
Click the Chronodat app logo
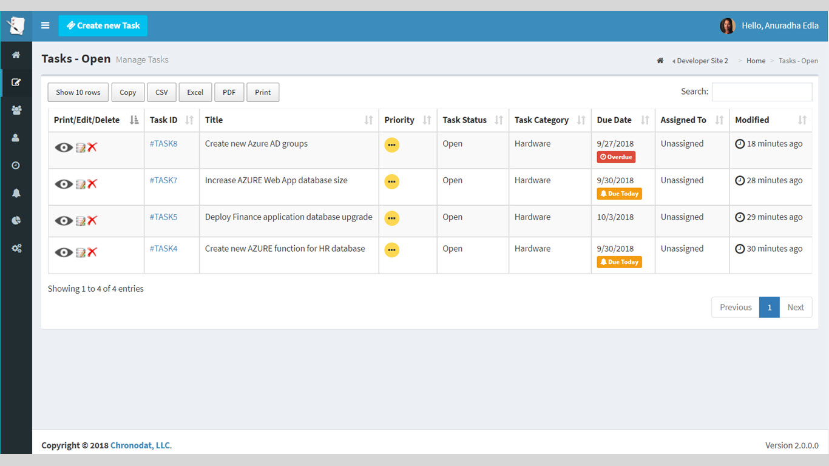tap(16, 26)
